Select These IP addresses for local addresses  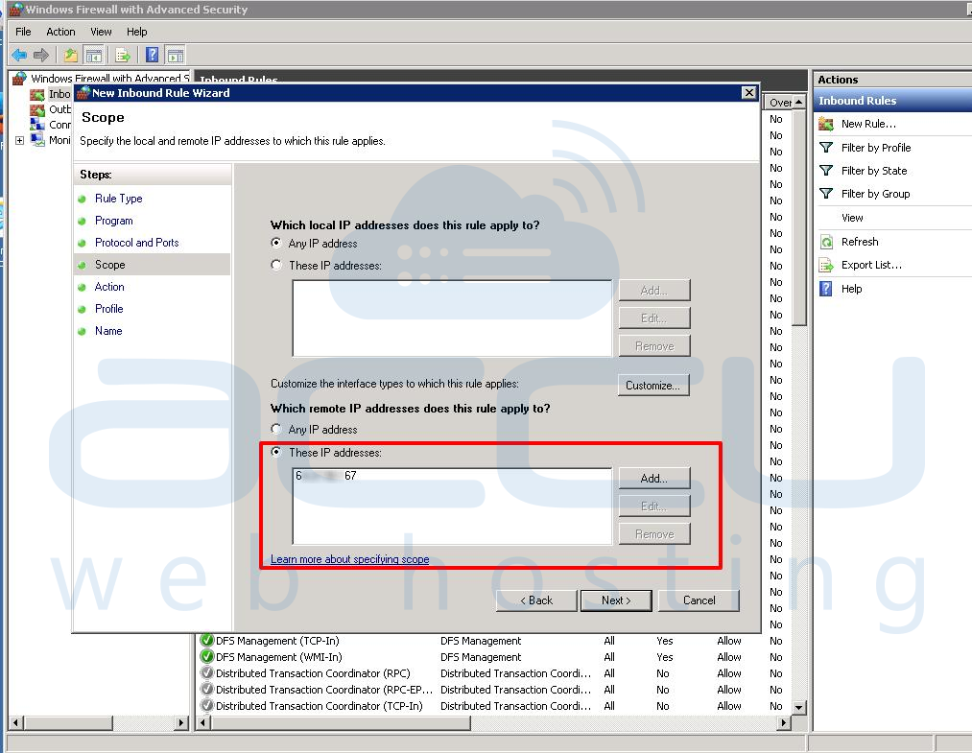276,266
